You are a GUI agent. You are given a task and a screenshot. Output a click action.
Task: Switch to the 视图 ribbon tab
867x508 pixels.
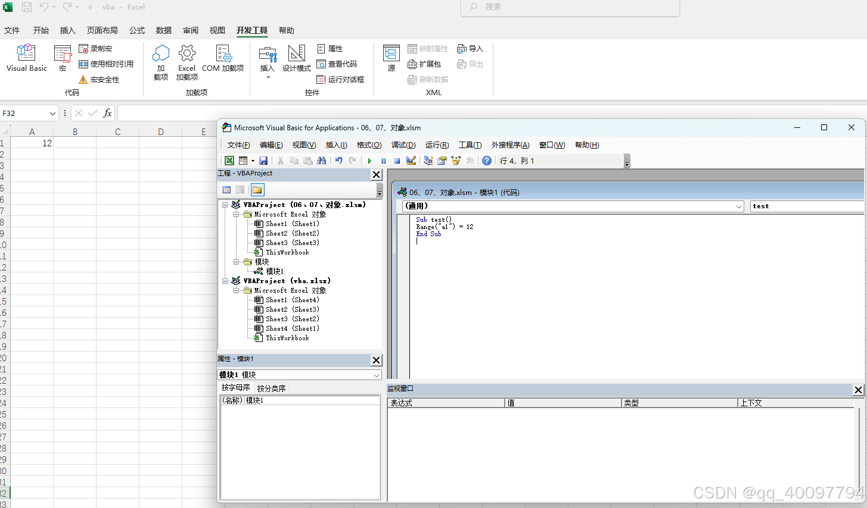pyautogui.click(x=217, y=30)
